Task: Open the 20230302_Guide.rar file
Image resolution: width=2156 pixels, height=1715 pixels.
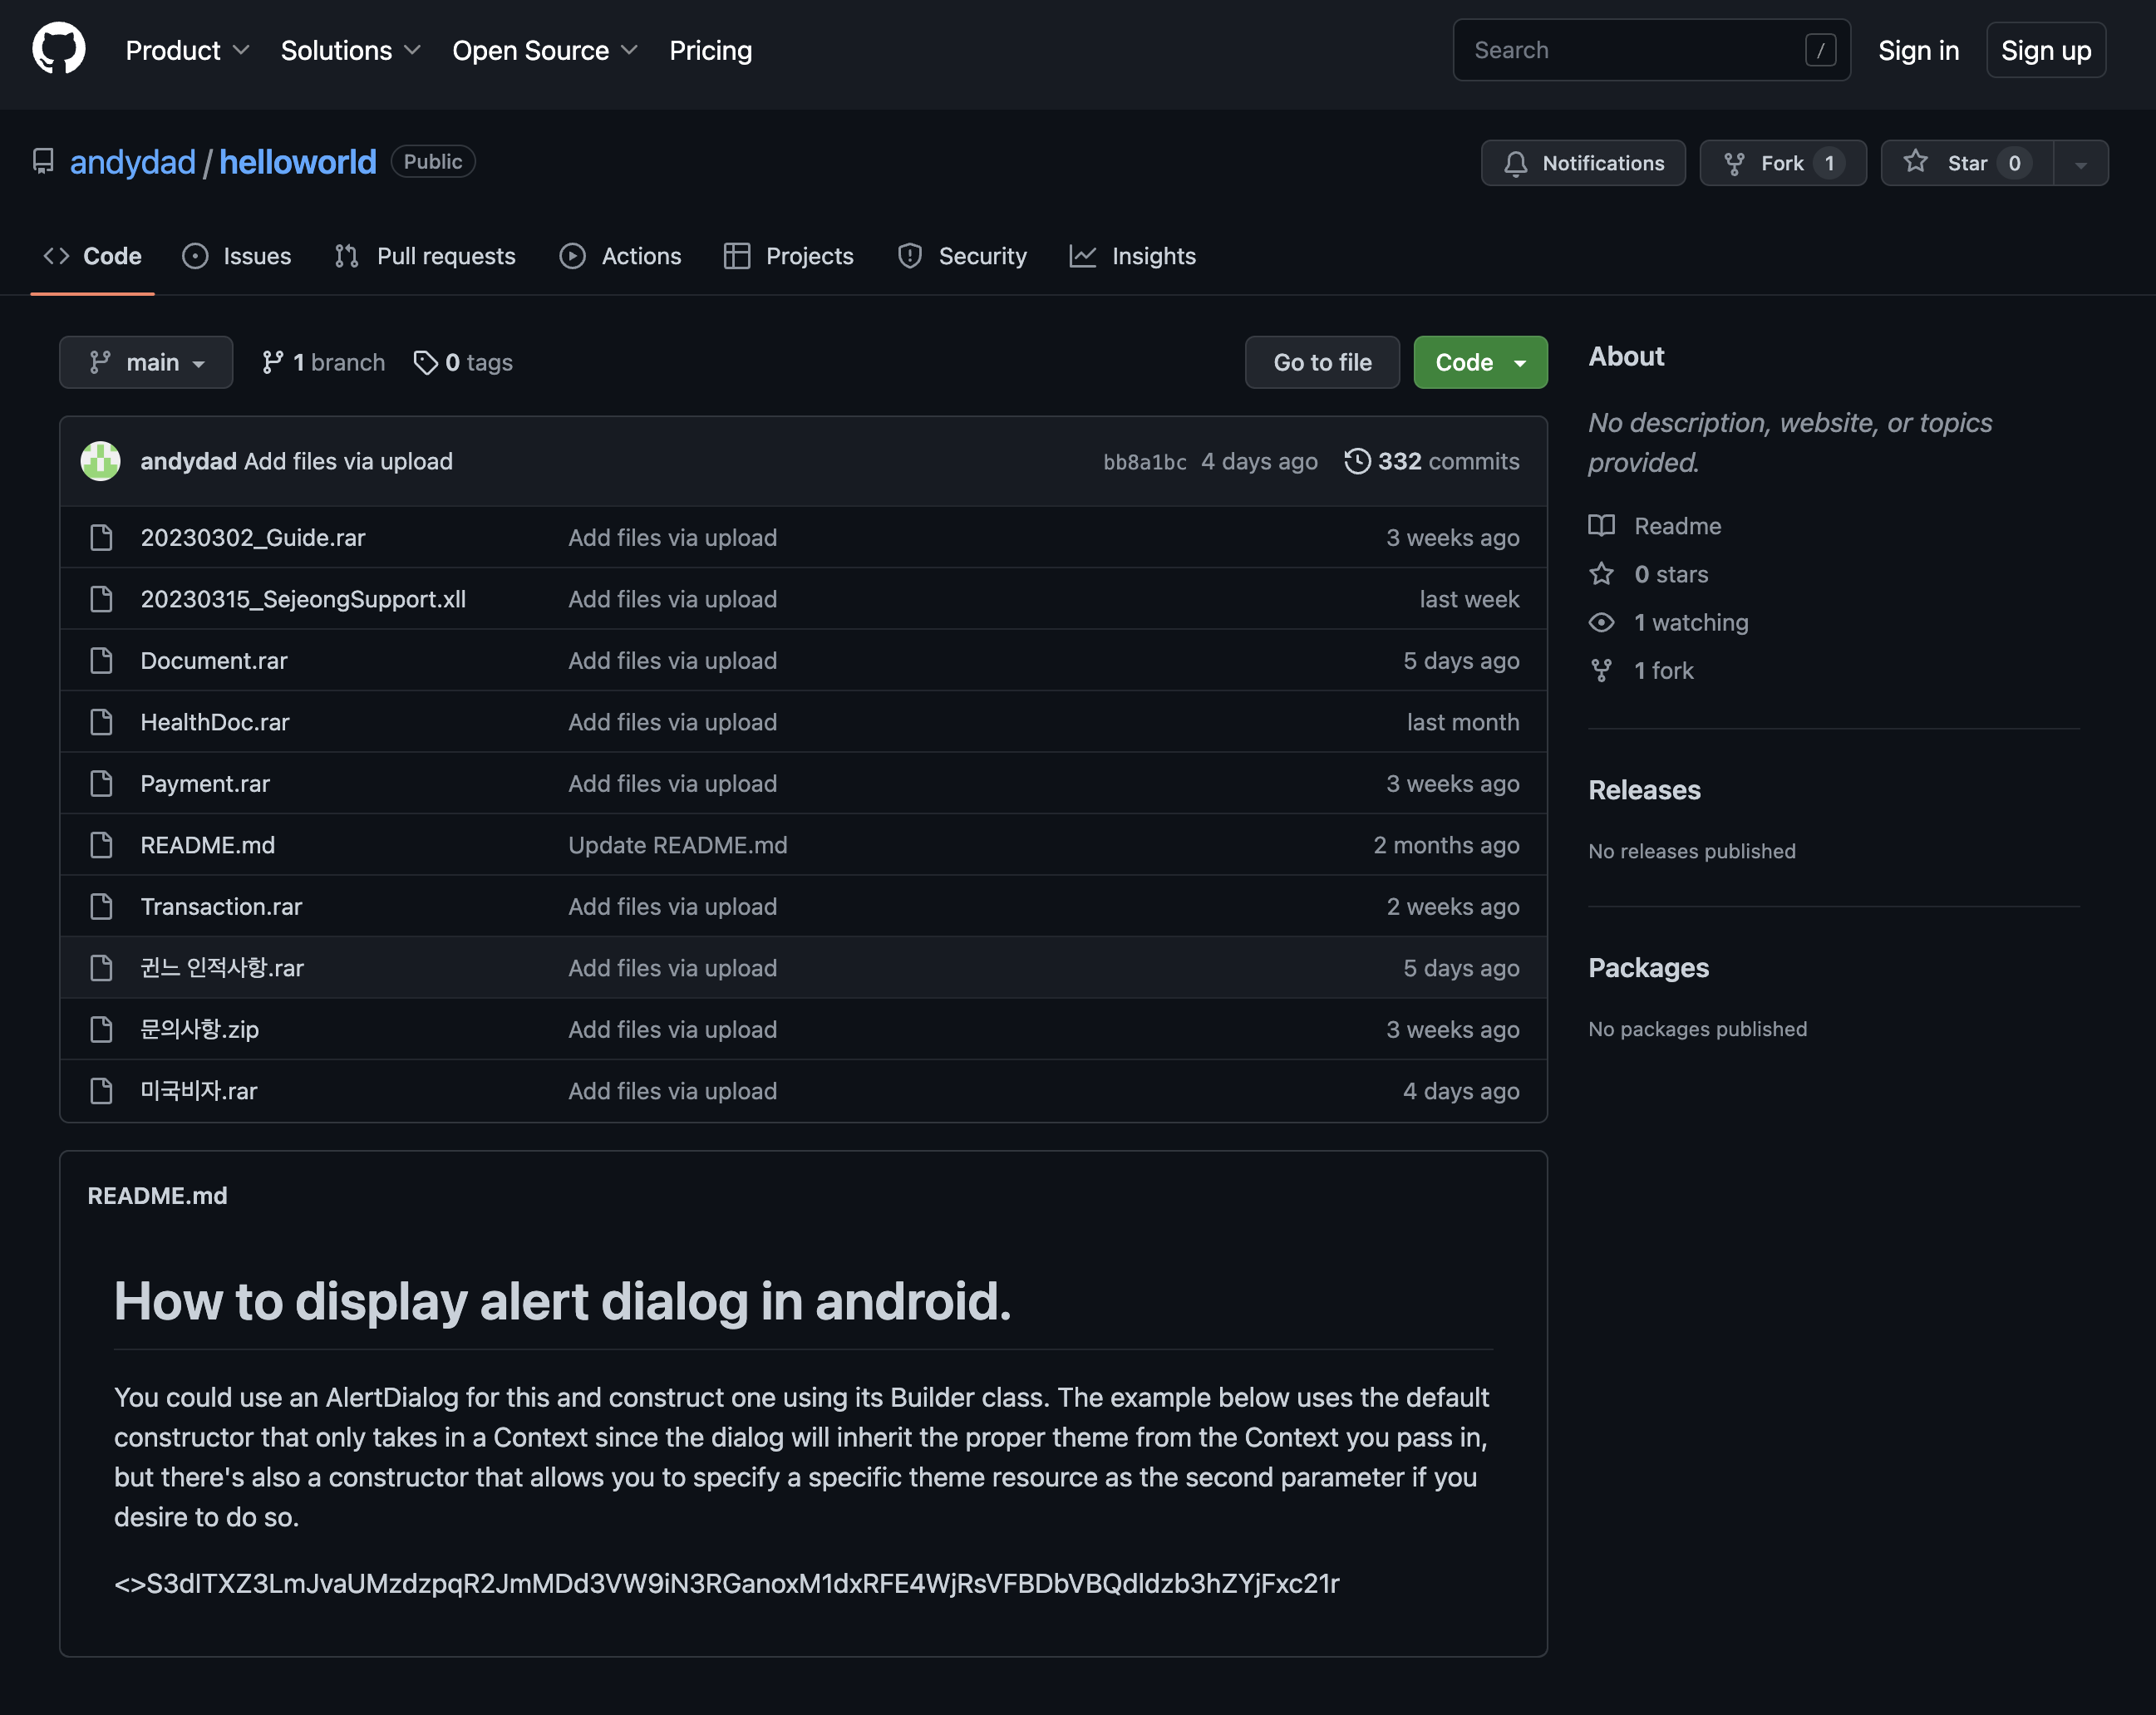Action: pos(253,538)
